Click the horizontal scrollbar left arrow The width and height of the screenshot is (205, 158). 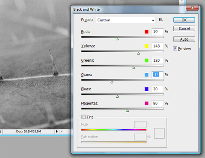(62, 131)
